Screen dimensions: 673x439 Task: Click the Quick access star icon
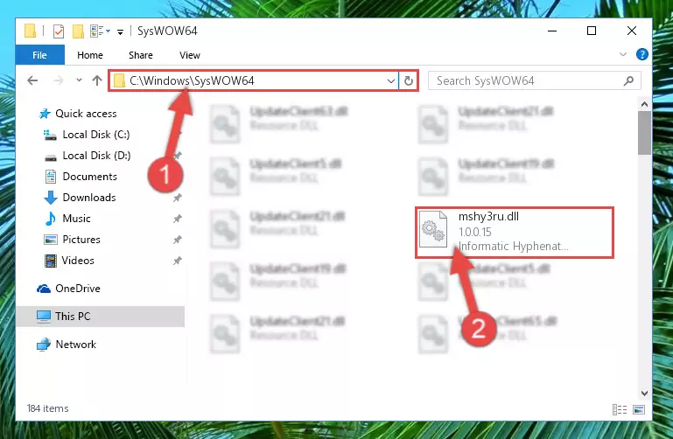(x=45, y=114)
